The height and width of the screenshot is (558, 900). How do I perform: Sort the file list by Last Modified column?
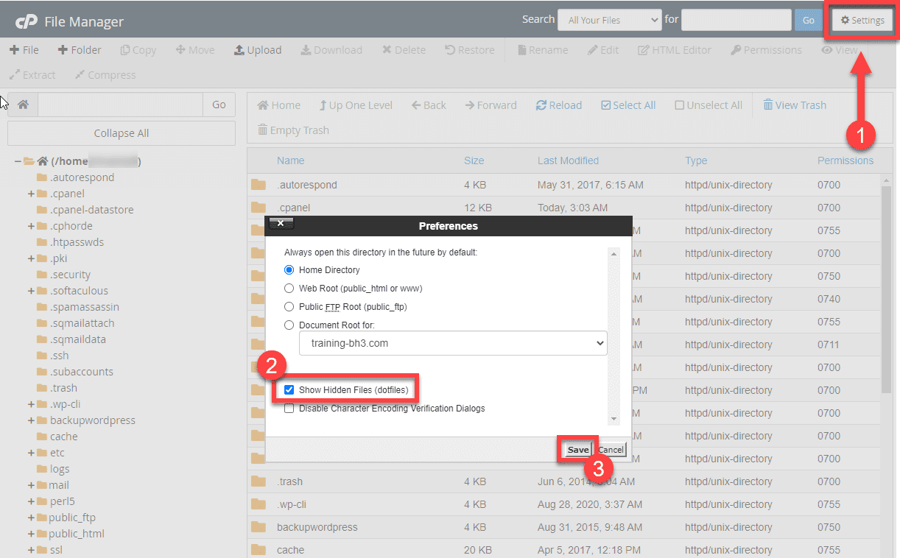pyautogui.click(x=568, y=160)
